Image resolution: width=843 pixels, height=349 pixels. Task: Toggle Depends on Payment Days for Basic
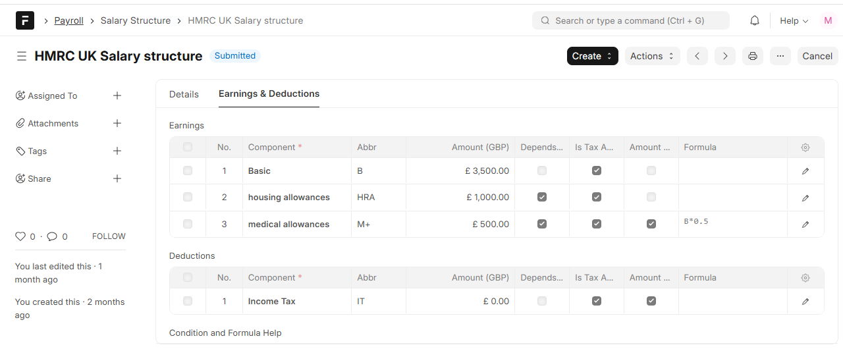click(x=542, y=171)
